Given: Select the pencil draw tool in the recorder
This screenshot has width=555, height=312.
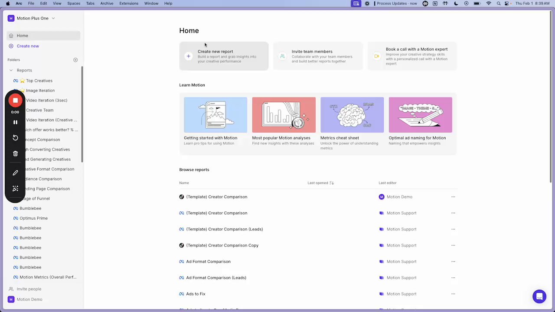Looking at the screenshot, I should [15, 173].
